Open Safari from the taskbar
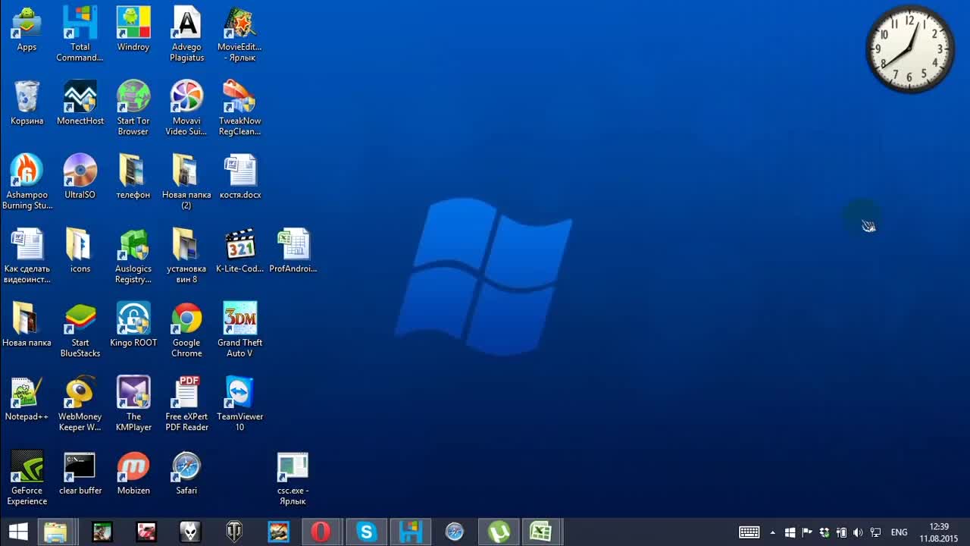Image resolution: width=970 pixels, height=546 pixels. [x=455, y=532]
